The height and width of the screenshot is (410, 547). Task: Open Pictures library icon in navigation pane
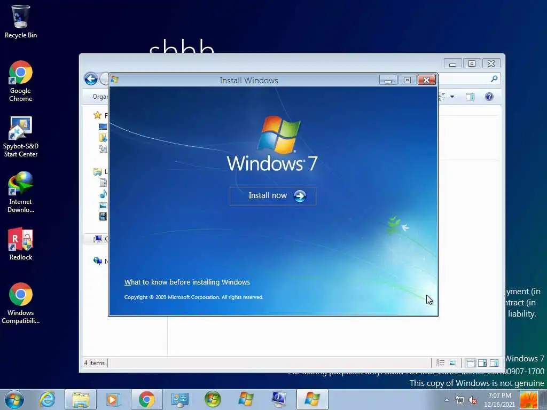(x=103, y=206)
